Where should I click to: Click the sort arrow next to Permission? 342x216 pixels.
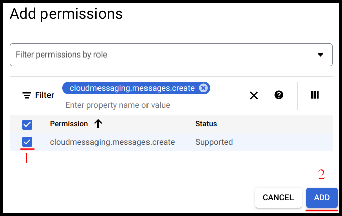pos(98,124)
